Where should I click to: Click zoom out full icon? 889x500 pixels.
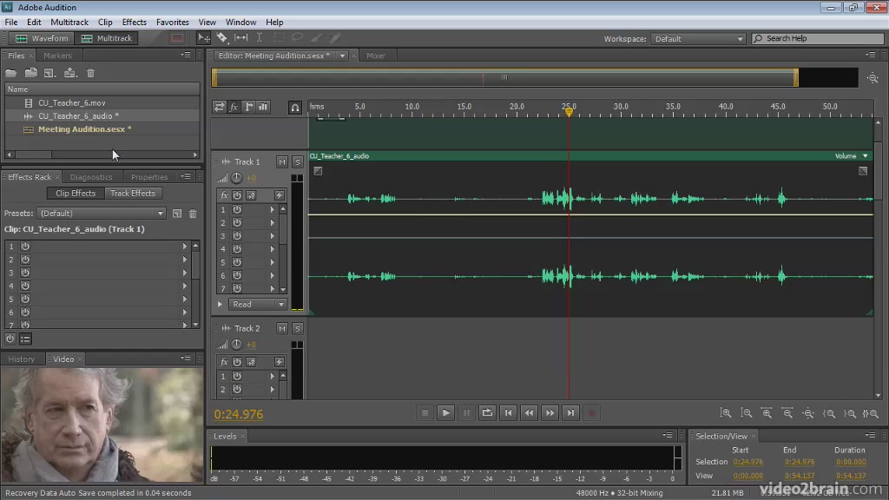pyautogui.click(x=808, y=413)
